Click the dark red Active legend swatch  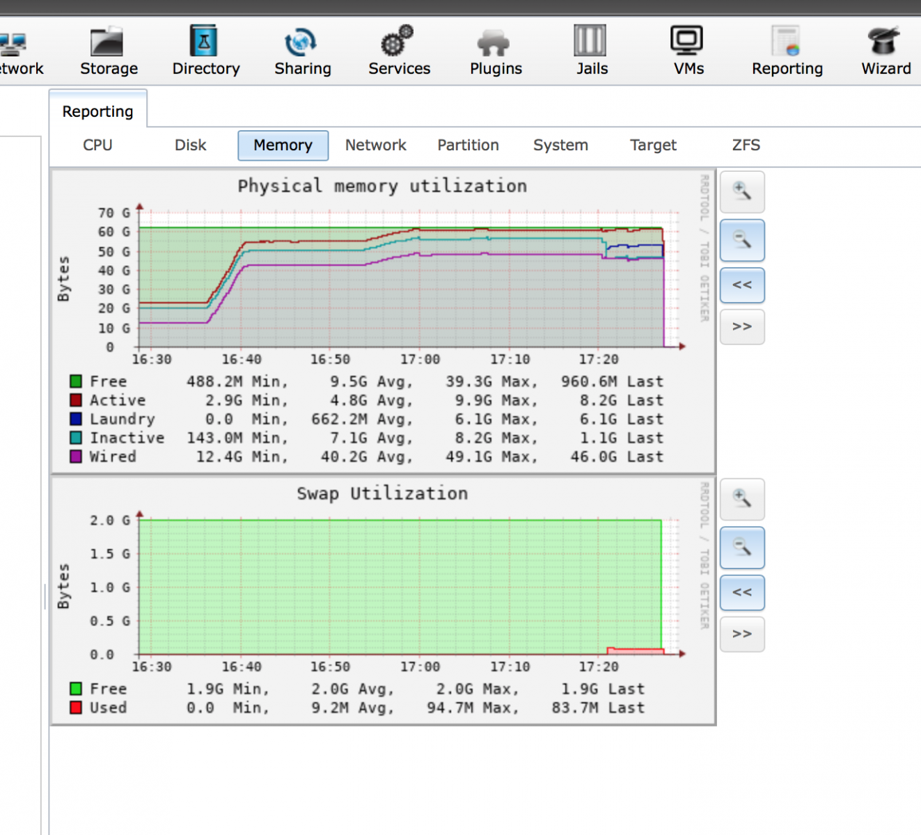click(76, 400)
